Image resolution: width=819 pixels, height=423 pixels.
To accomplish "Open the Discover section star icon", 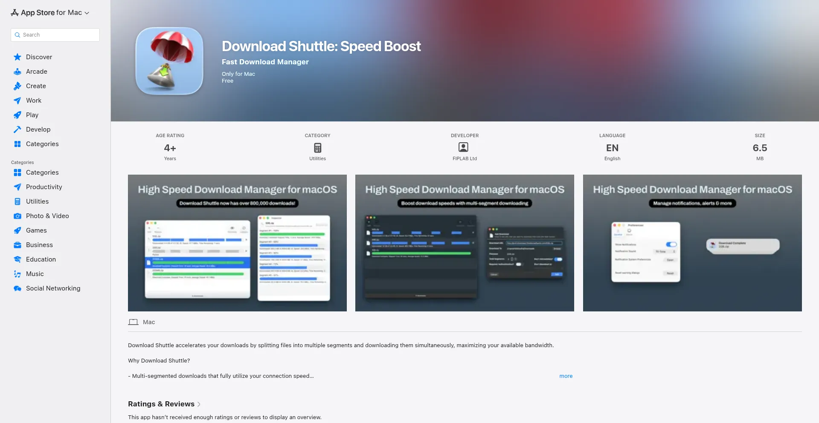I will (17, 57).
